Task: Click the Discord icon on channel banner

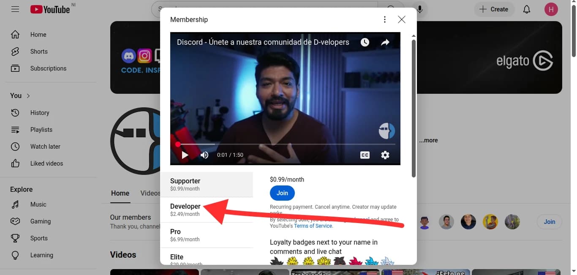Action: click(128, 56)
